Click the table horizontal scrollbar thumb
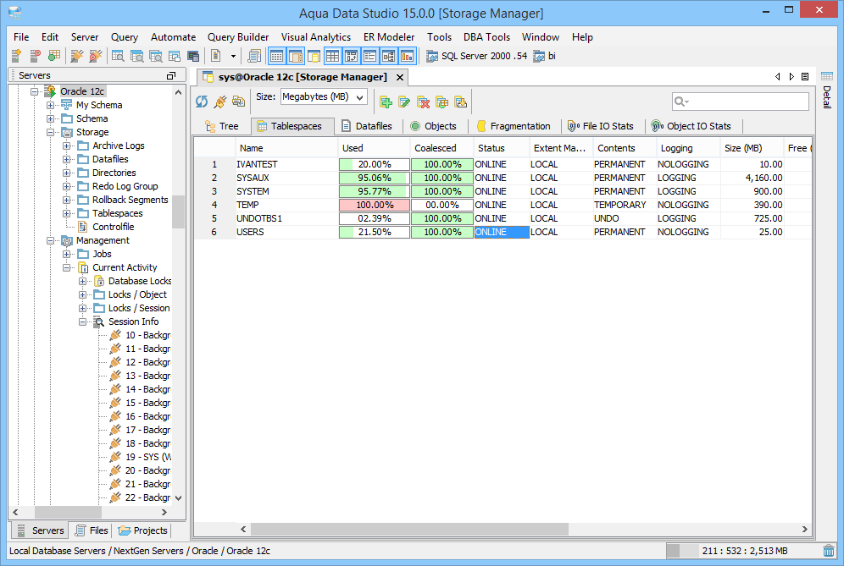Viewport: 844px width, 566px height. click(409, 530)
